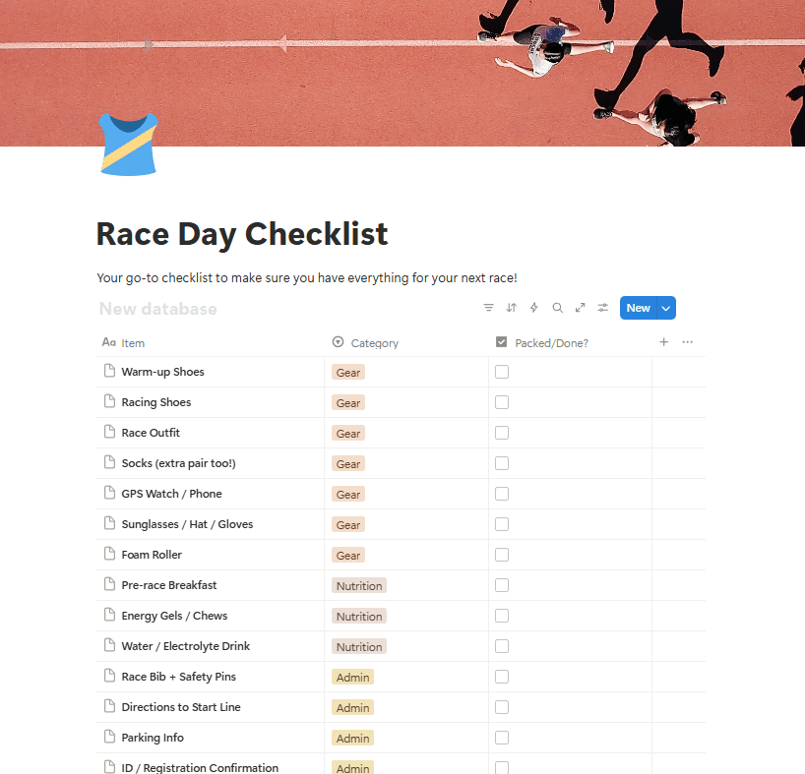This screenshot has height=774, width=805.
Task: Tick the Foam Roller packed checkbox
Action: (x=502, y=555)
